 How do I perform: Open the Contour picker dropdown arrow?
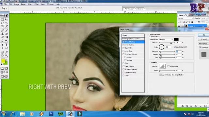(165, 66)
